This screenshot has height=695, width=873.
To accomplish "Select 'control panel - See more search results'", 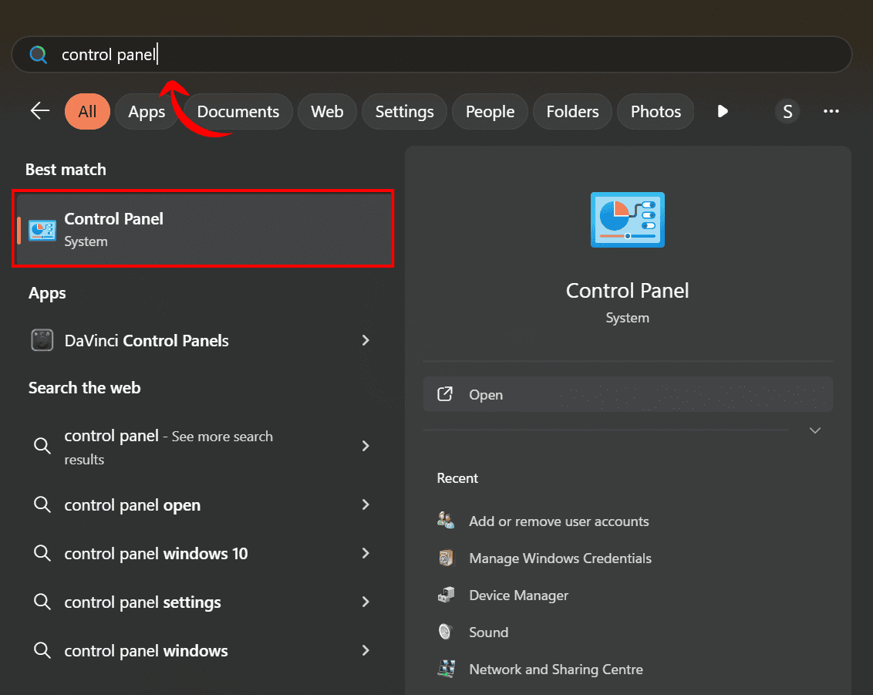I will point(204,447).
